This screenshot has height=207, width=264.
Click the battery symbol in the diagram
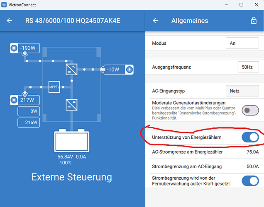click(x=72, y=140)
